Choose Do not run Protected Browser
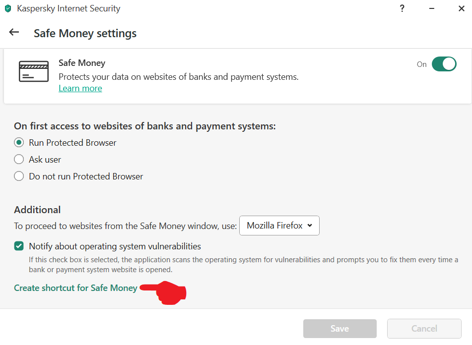 click(x=19, y=176)
